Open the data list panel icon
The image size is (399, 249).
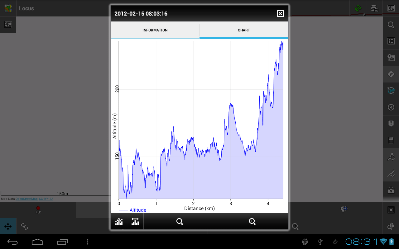(391, 41)
